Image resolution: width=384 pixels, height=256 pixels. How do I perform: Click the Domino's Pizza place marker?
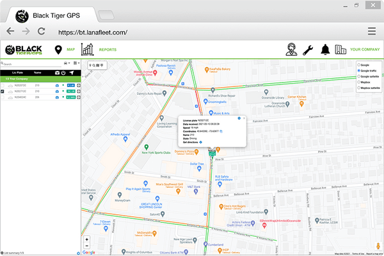[196, 152]
